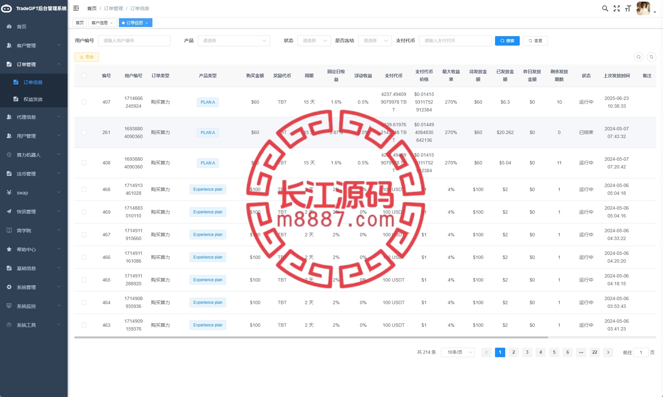Click the 快讯管理 paper plane icon
This screenshot has height=397, width=663.
pyautogui.click(x=9, y=211)
